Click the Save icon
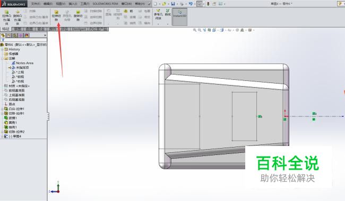The image size is (345, 201). (173, 4)
